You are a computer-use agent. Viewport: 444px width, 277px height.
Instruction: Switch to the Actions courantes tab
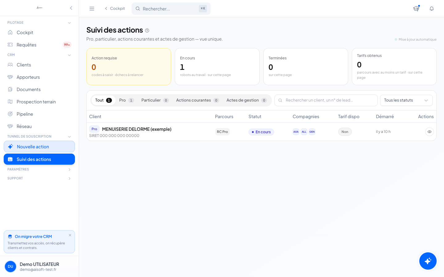tap(197, 100)
